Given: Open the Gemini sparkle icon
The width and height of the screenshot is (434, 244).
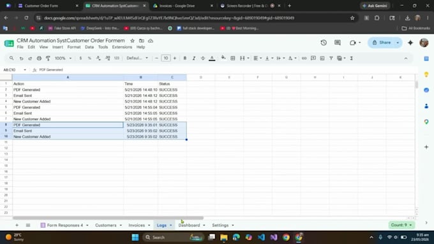Looking at the screenshot, I should (x=410, y=43).
